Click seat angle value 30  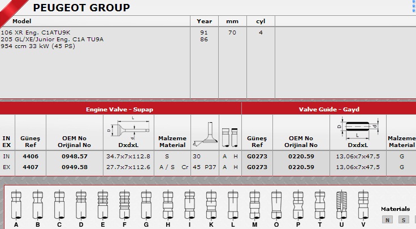[197, 156]
